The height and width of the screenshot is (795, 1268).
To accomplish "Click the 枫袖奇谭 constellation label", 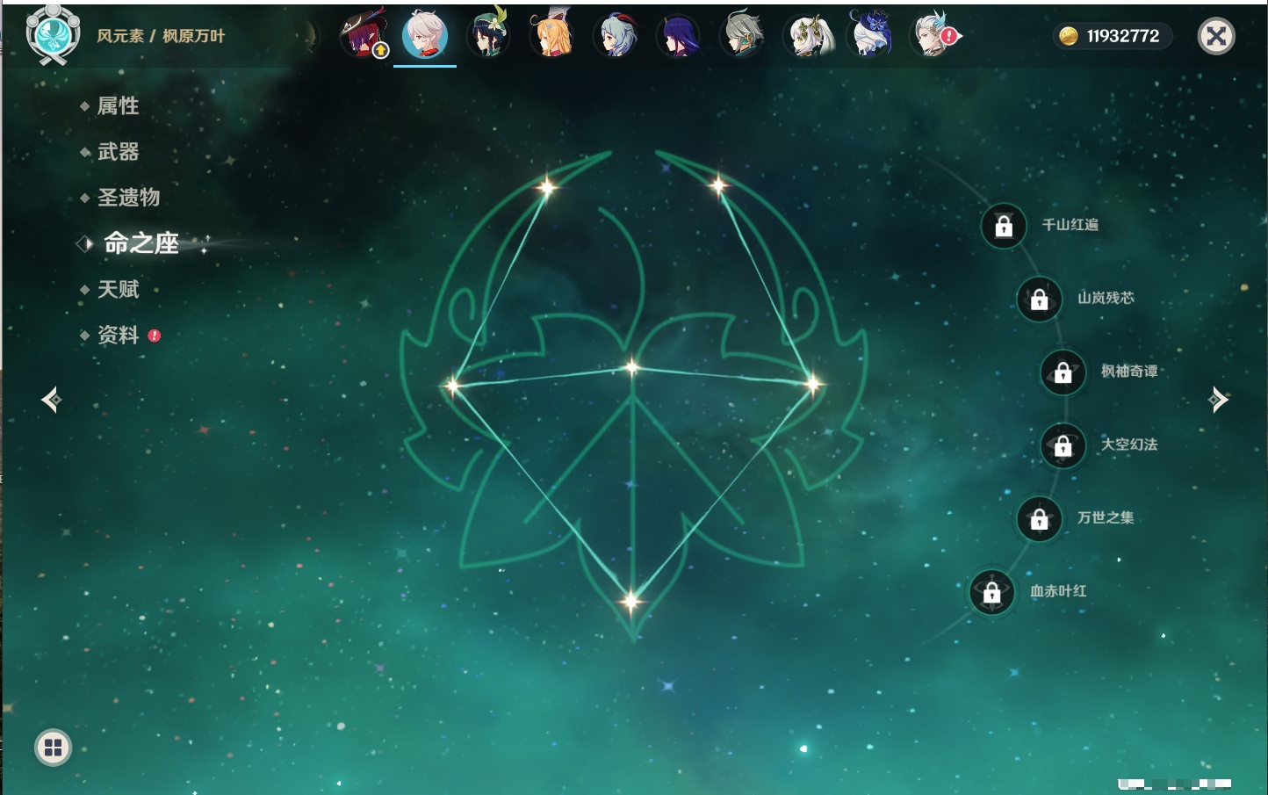I will pyautogui.click(x=1129, y=372).
